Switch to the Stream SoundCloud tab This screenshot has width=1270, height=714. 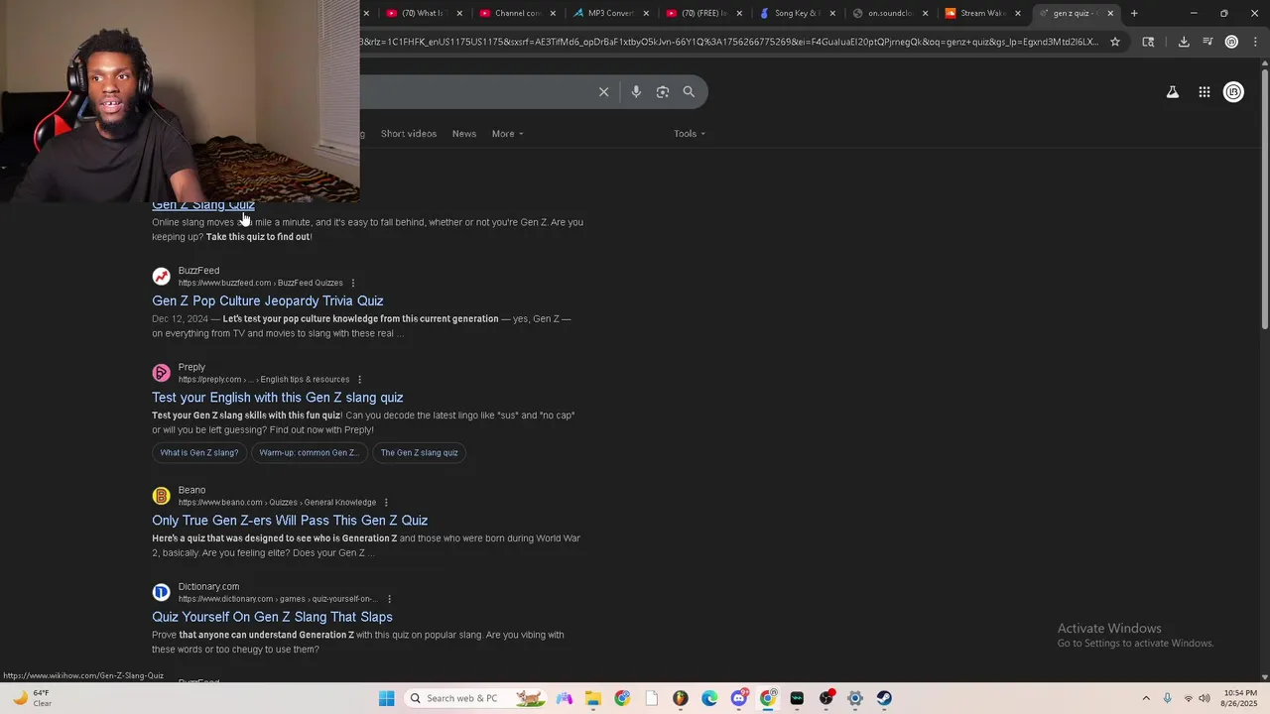[981, 13]
